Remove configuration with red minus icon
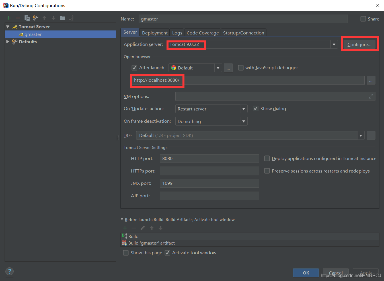The height and width of the screenshot is (281, 384). (18, 18)
